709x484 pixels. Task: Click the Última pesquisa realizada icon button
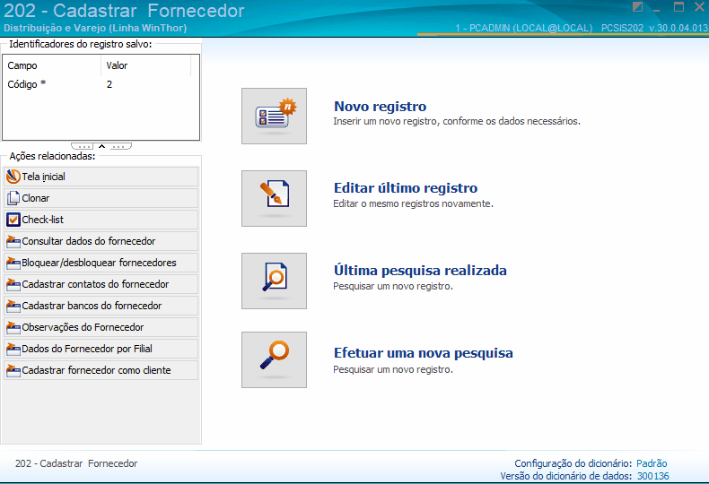coord(274,281)
